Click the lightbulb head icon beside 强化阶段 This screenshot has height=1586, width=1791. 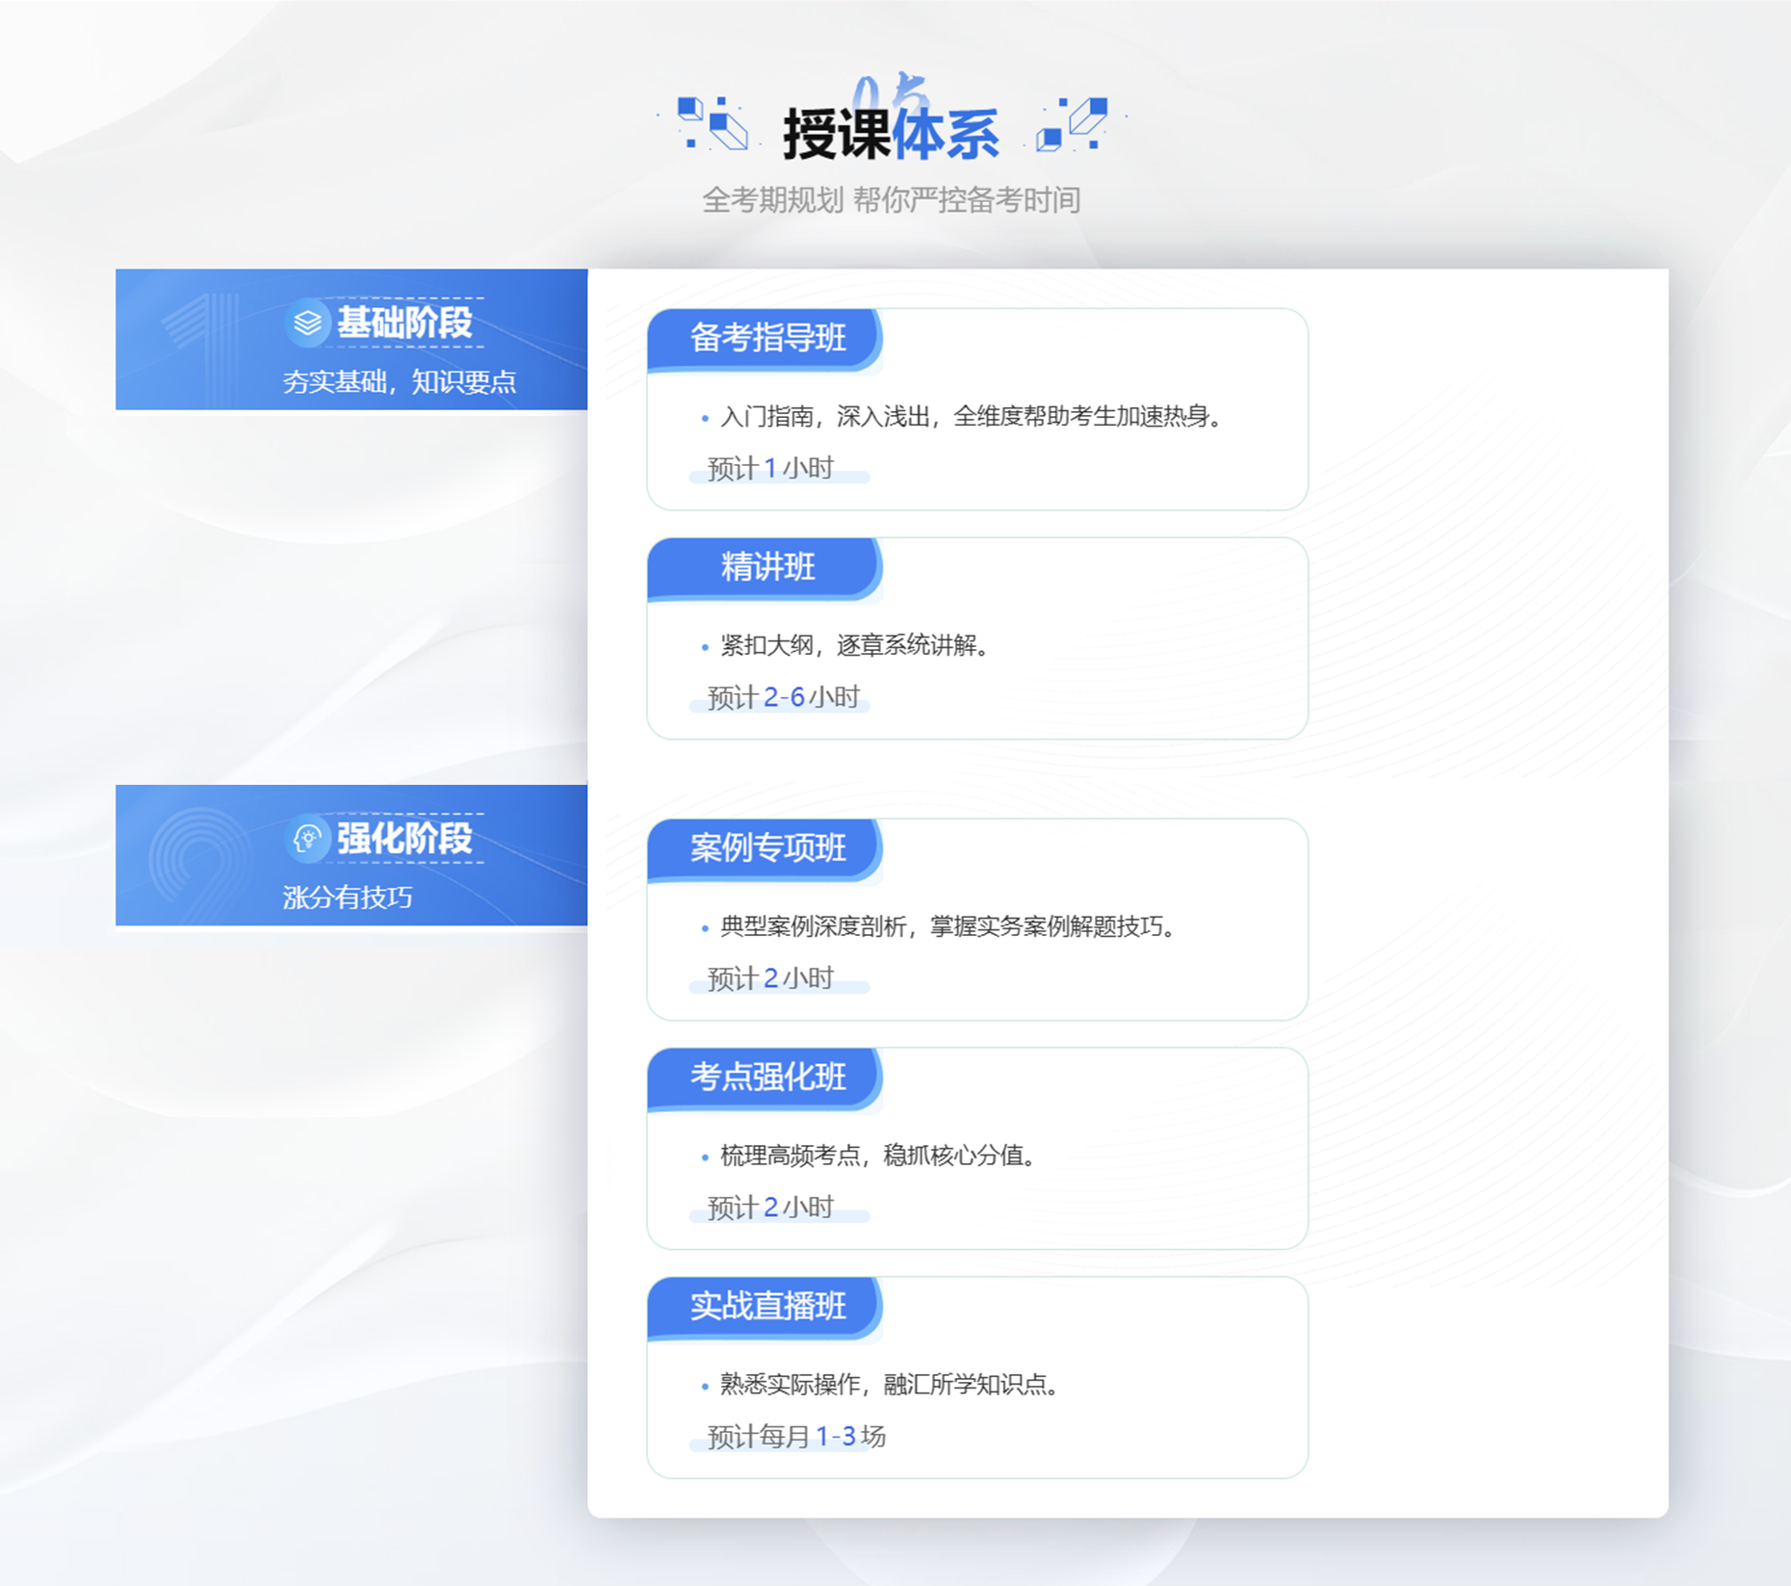pos(307,839)
